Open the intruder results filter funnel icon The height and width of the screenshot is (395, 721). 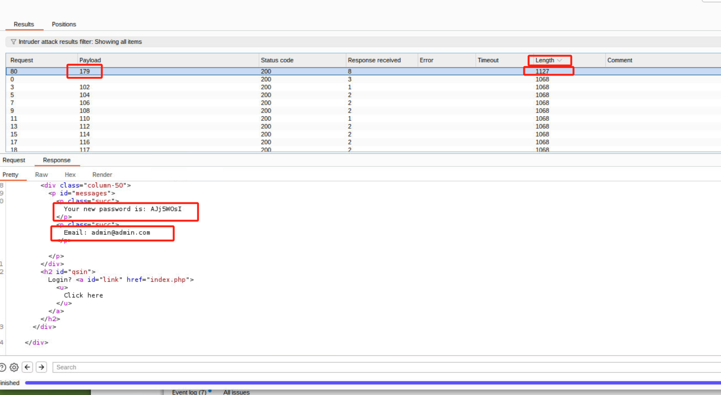[13, 42]
